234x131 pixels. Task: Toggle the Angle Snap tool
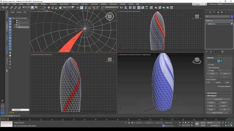tap(90, 8)
